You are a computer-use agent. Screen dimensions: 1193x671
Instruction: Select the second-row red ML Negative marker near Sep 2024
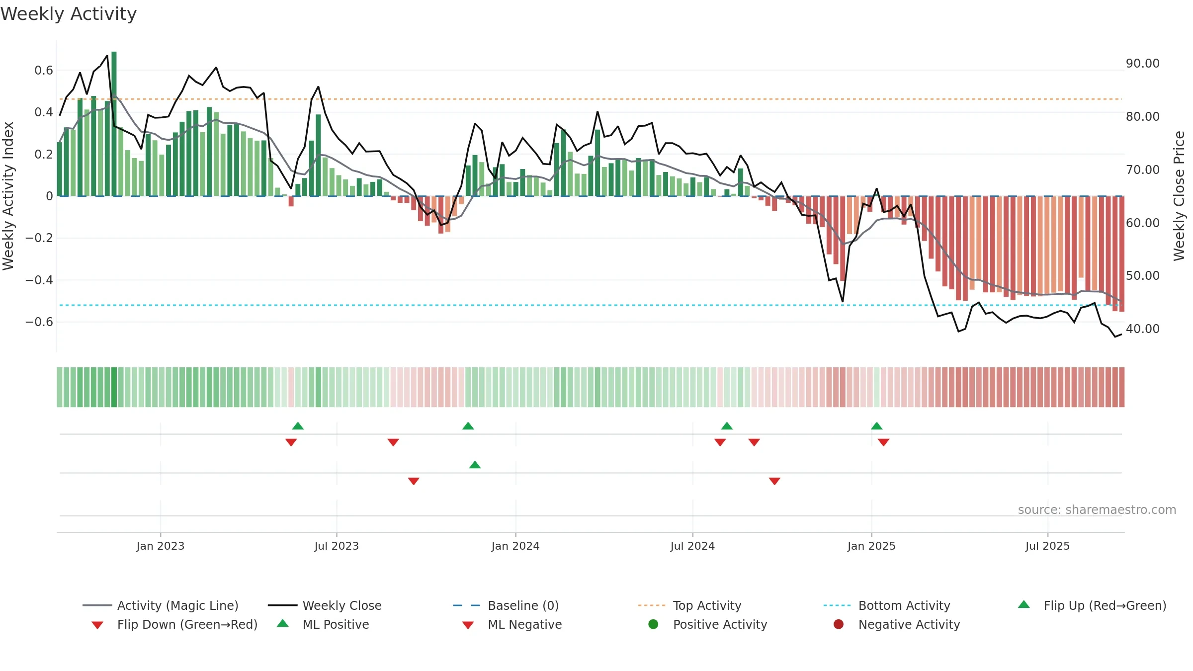(x=774, y=481)
